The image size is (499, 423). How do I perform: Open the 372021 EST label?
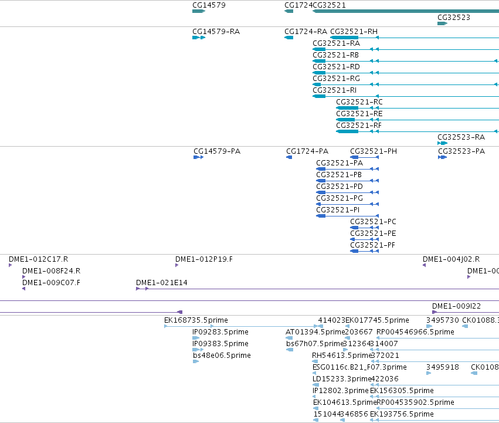(385, 356)
